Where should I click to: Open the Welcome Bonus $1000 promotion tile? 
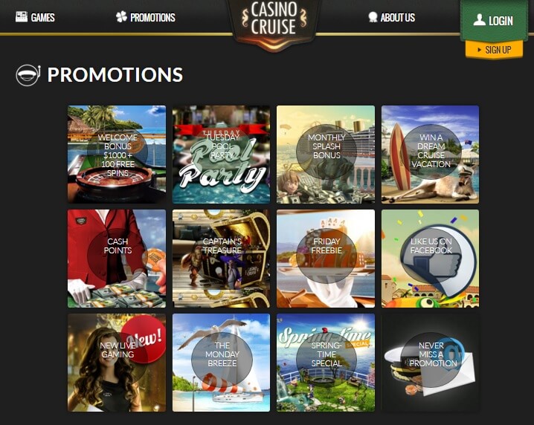pyautogui.click(x=117, y=154)
